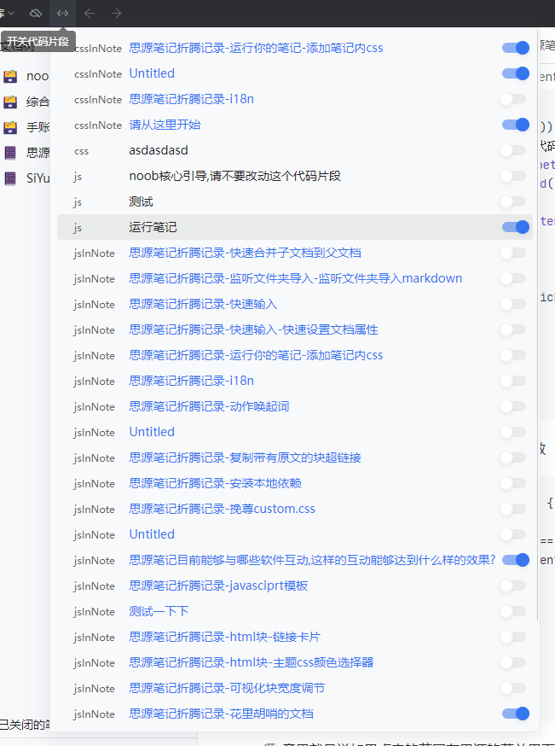Screen dimensions: 555x746
Task: Open the cssInNote Untitled link
Action: pos(152,73)
